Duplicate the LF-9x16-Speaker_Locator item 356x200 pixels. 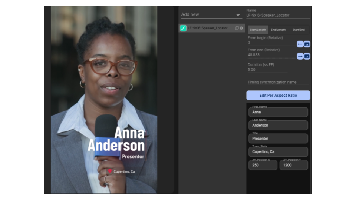(x=237, y=28)
